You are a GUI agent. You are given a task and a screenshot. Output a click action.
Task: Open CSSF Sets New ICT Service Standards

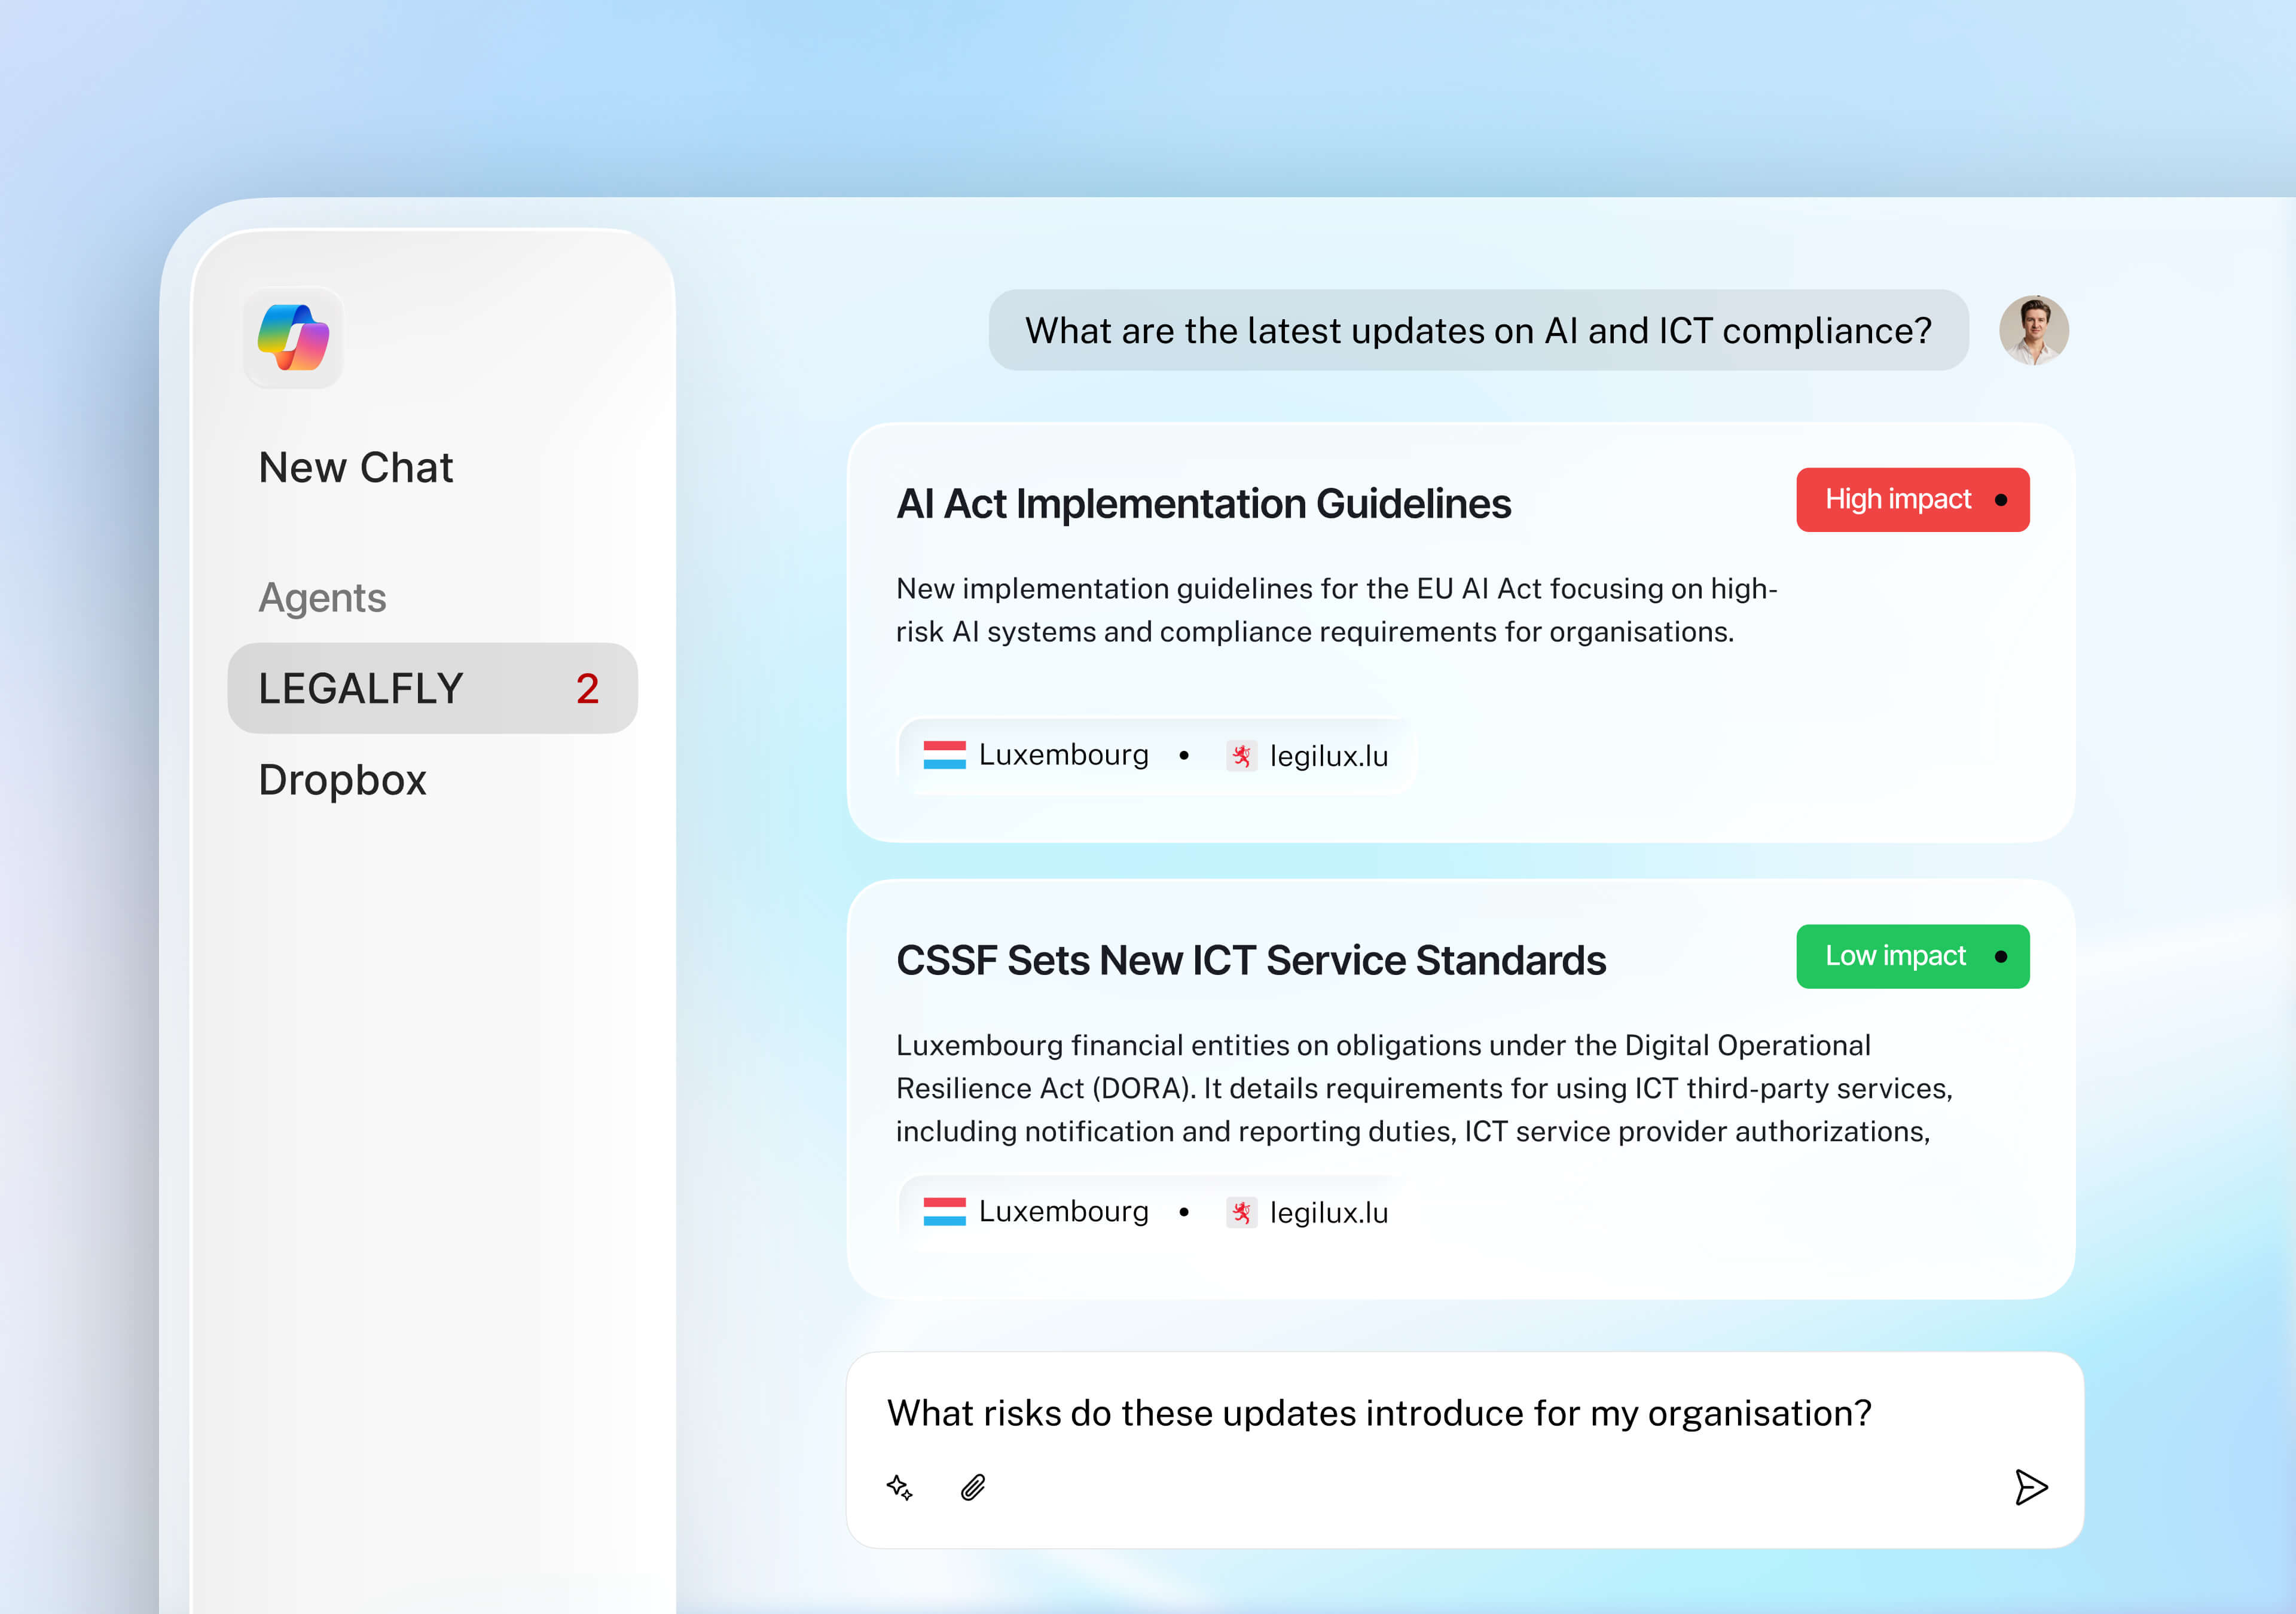pyautogui.click(x=1250, y=960)
